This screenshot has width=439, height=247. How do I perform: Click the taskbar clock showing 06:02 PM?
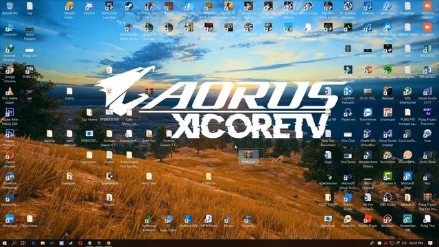tap(416, 244)
